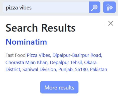
Task: Open the Nominatim heading link
Action: tap(26, 42)
